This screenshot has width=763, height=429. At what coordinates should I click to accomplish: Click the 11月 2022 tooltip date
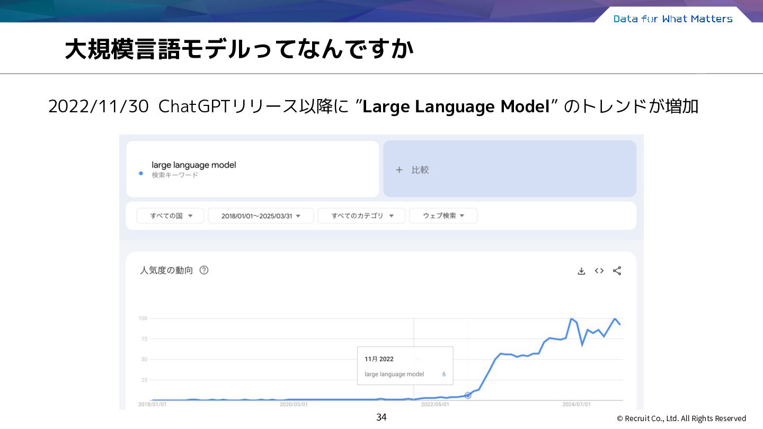pos(379,359)
